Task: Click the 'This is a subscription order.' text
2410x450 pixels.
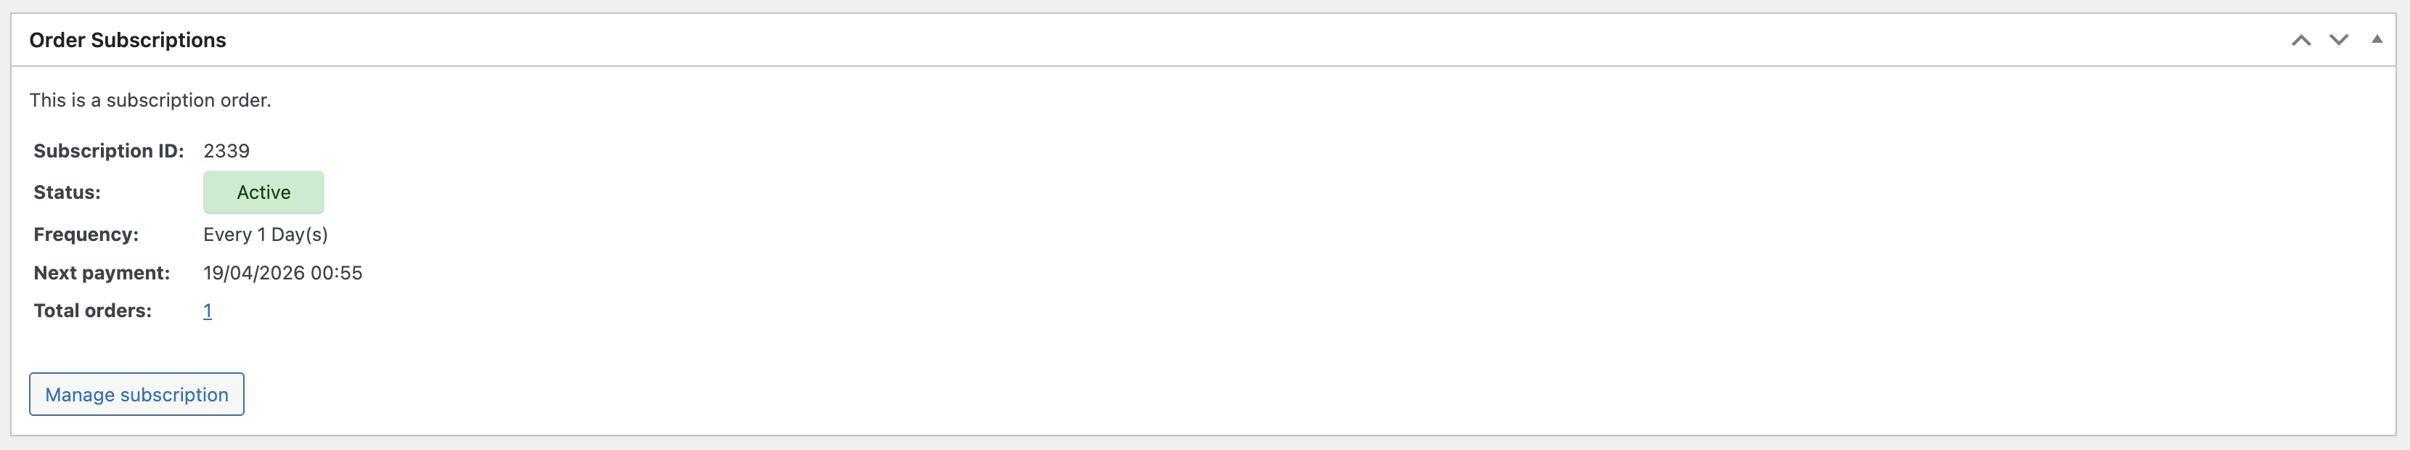Action: click(150, 100)
